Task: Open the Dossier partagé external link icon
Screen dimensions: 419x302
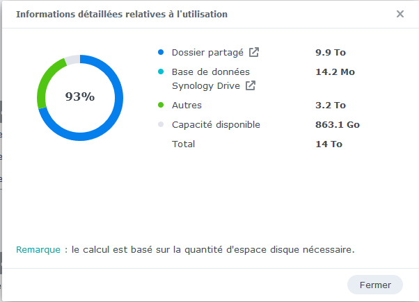Action: click(254, 52)
